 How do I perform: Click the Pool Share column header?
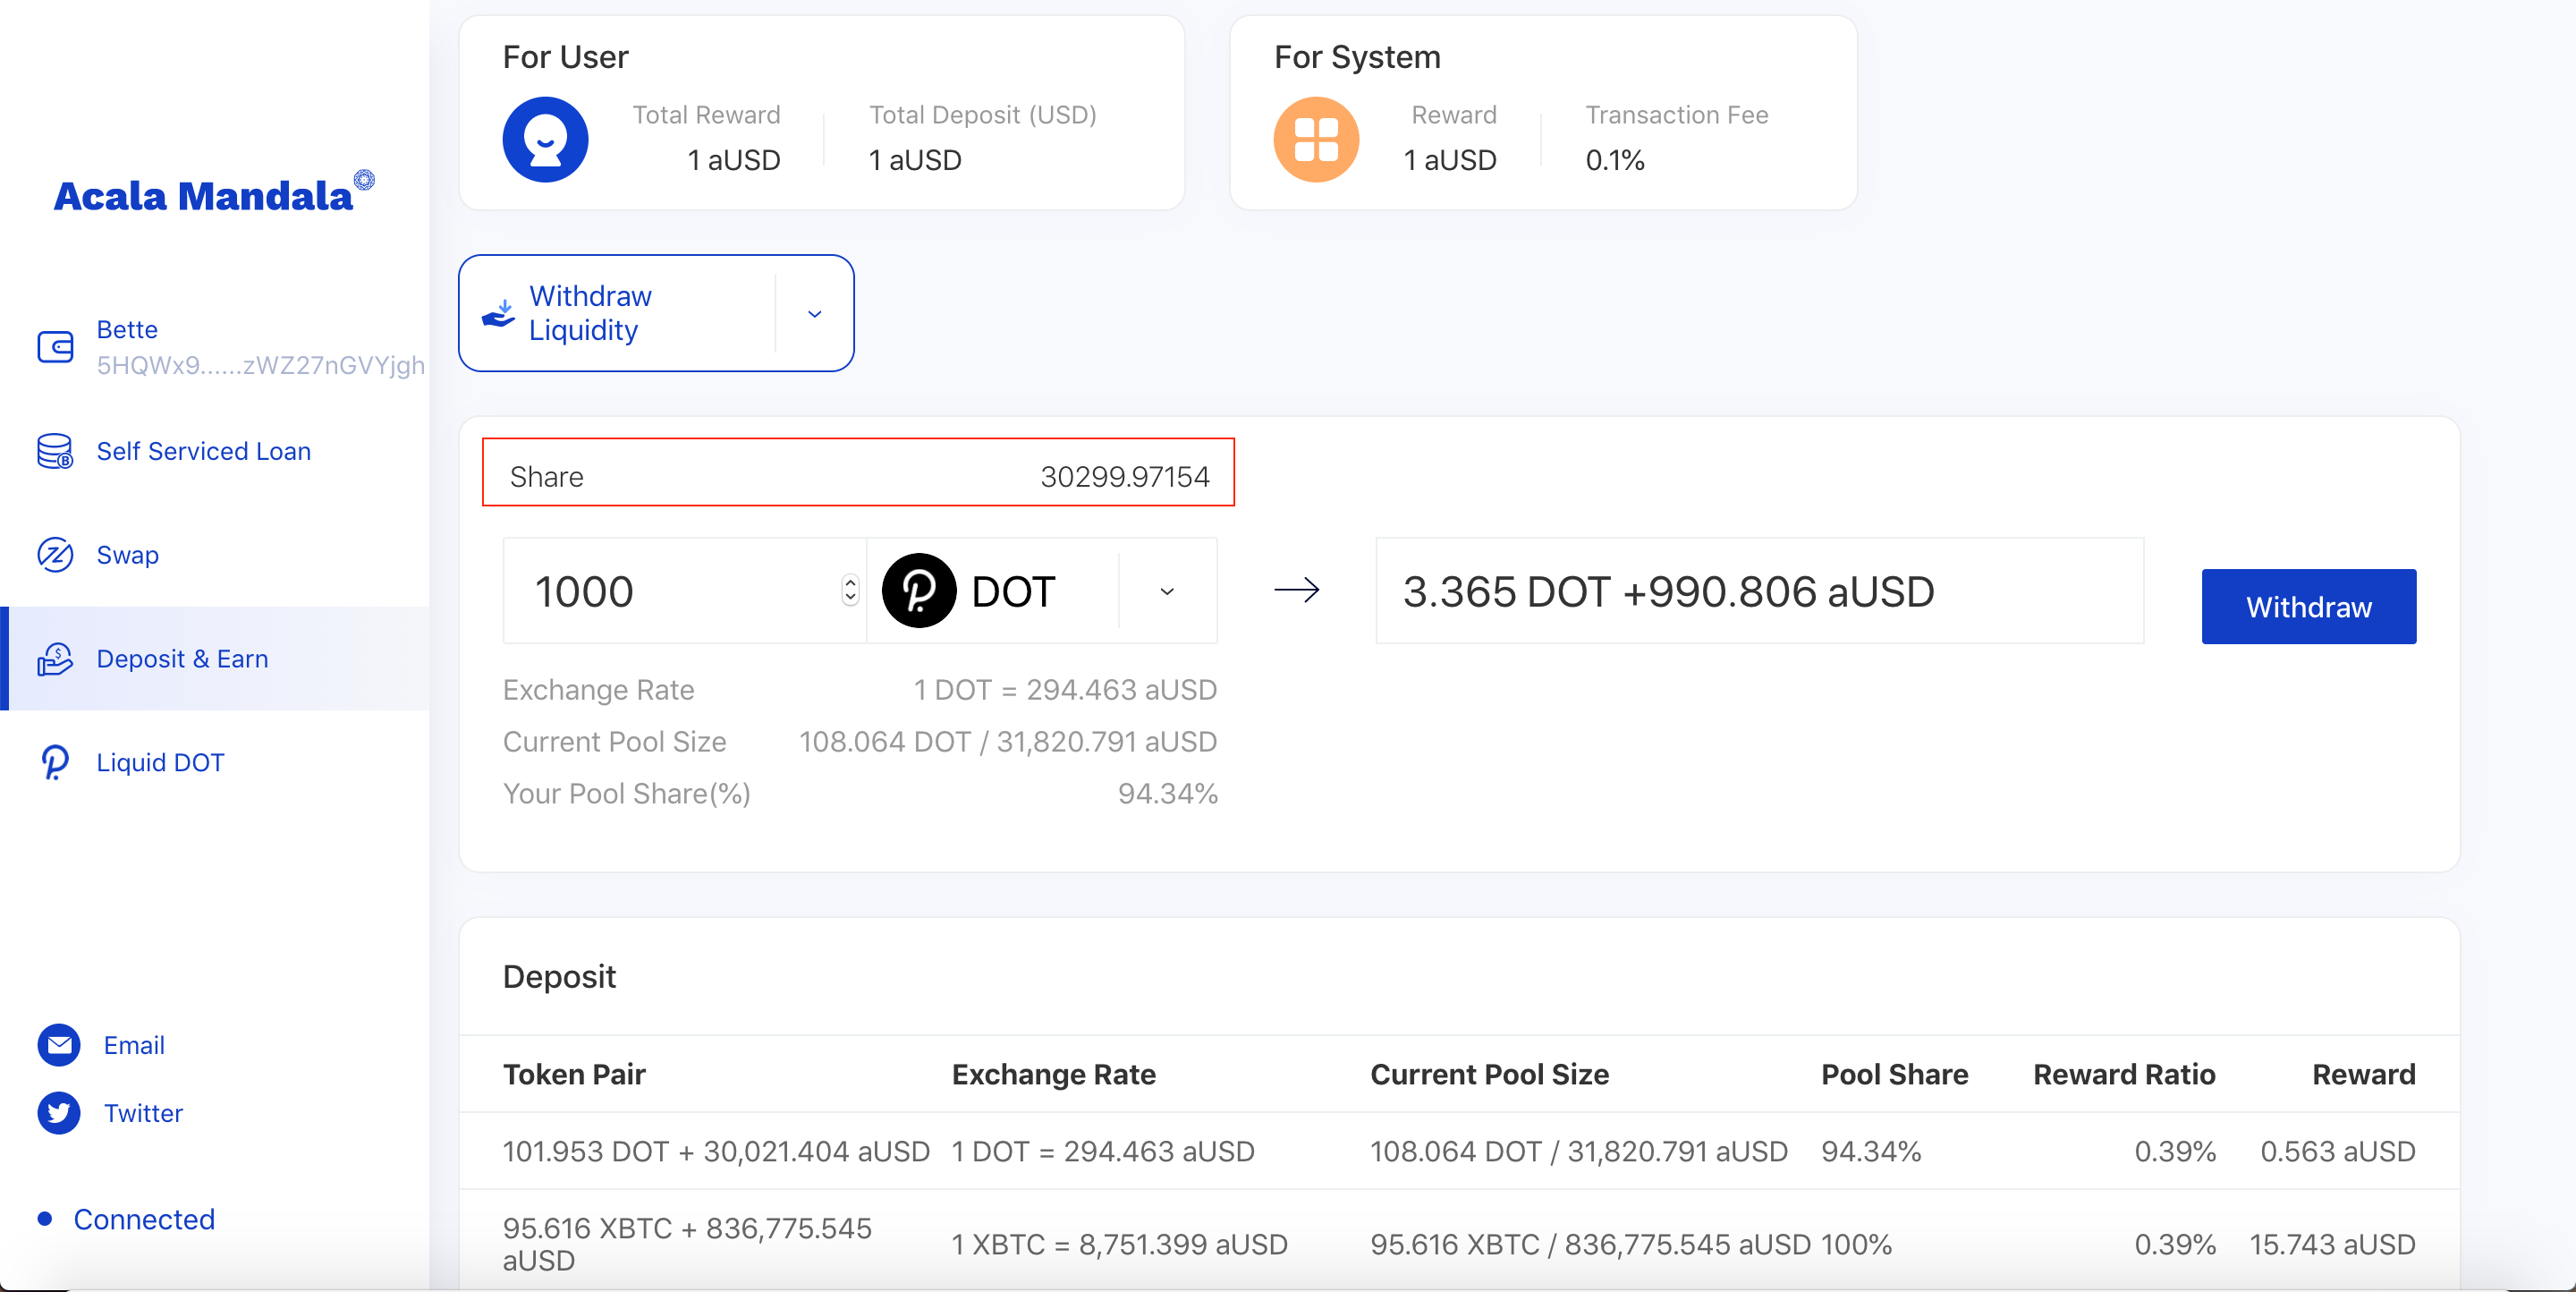point(1895,1074)
